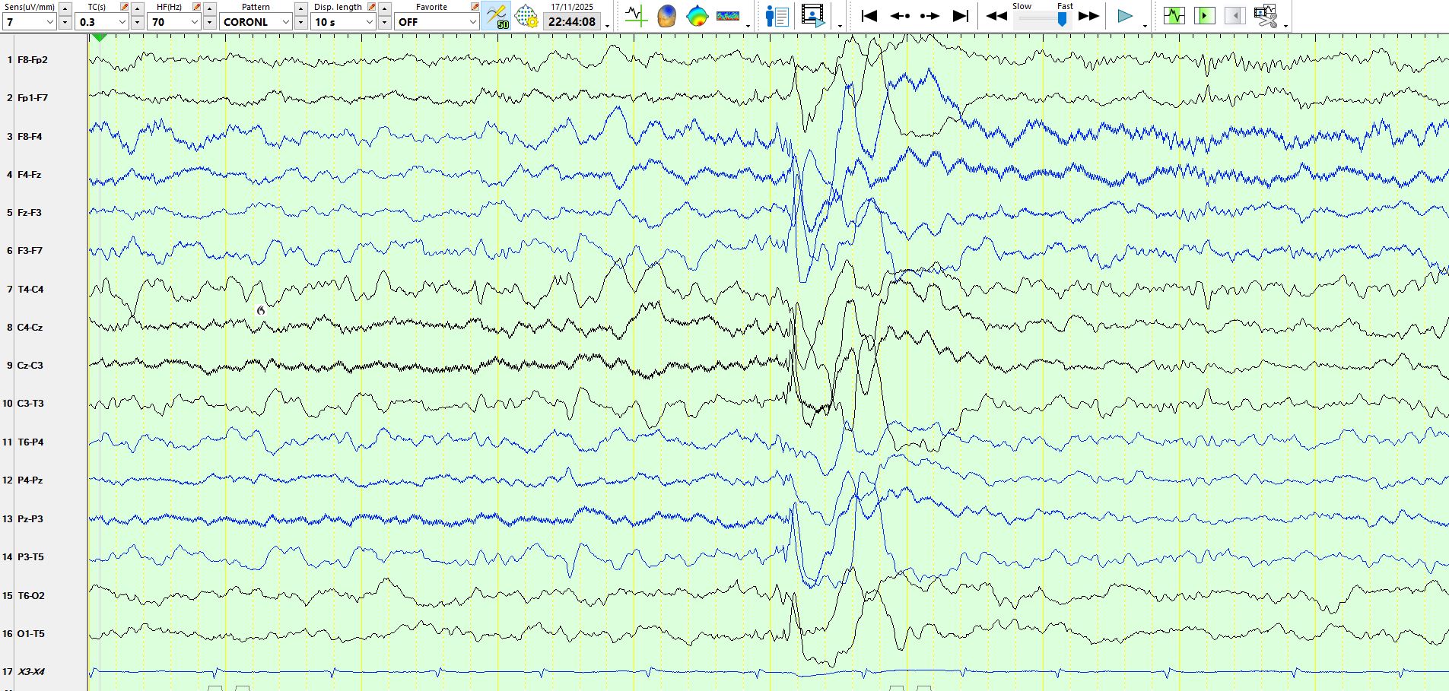Open the electrode montage settings icon
1449x691 pixels.
(526, 16)
